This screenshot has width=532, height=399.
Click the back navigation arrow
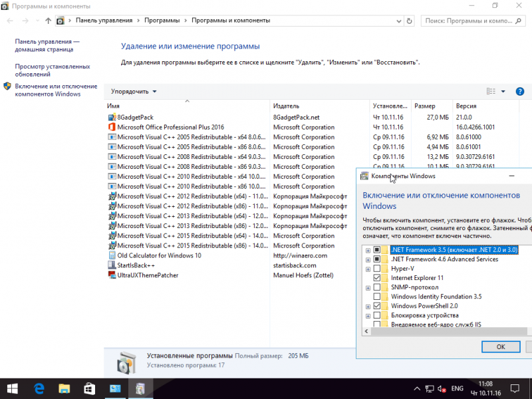tap(10, 21)
